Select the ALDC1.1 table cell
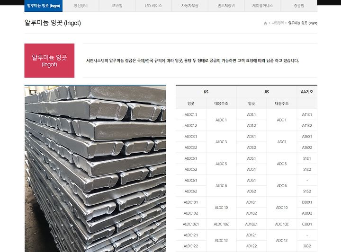 pyautogui.click(x=191, y=114)
